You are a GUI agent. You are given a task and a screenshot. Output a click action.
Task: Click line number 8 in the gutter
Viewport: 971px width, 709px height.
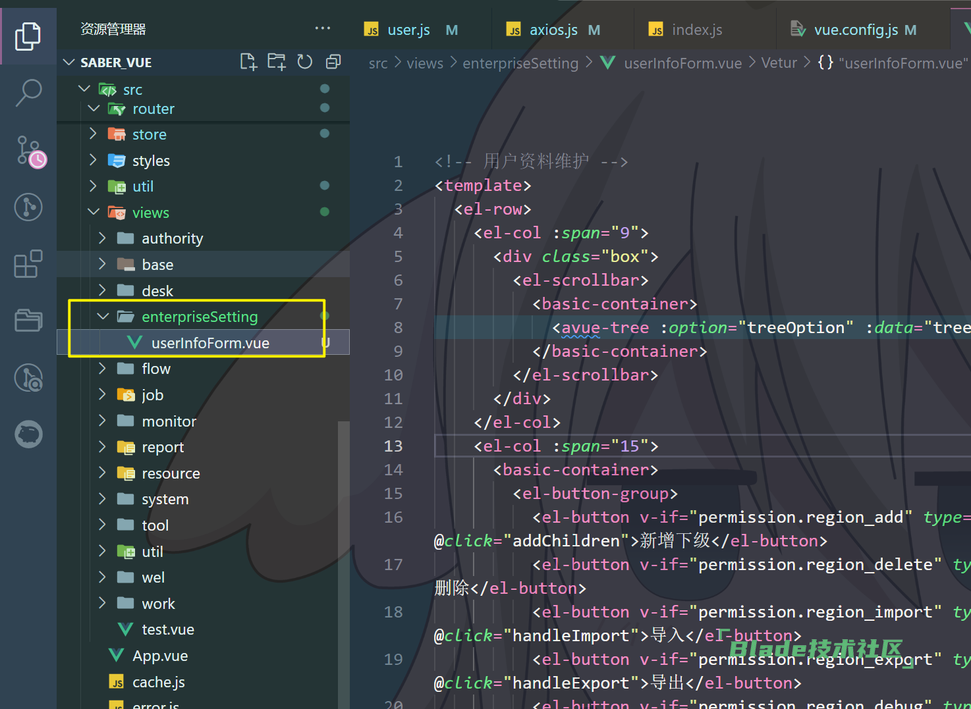pos(398,327)
